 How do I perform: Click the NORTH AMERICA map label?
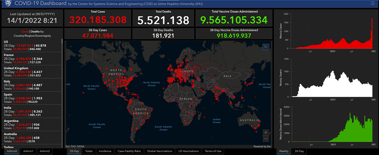click(x=116, y=72)
